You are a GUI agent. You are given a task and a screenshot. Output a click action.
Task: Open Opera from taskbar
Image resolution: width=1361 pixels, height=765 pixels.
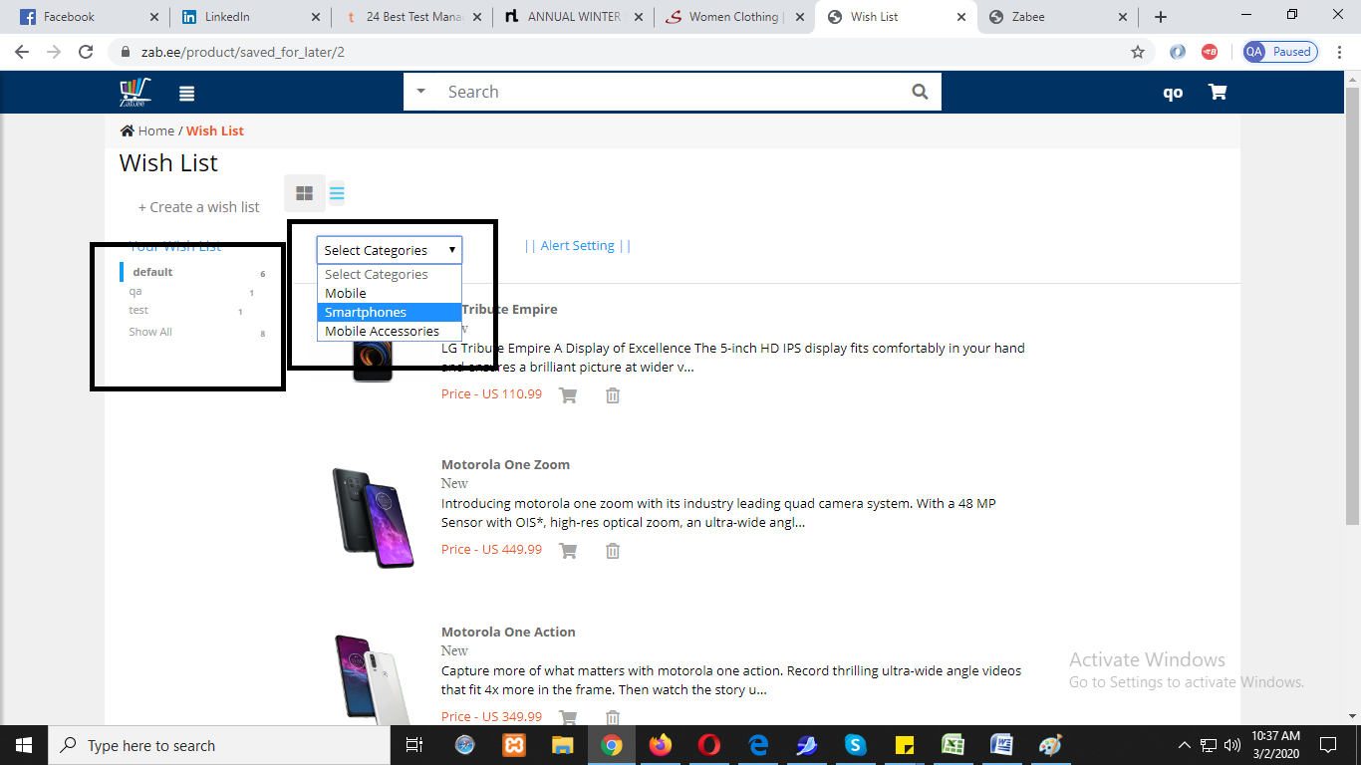point(708,745)
